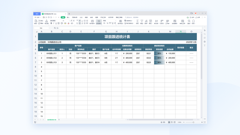Image resolution: width=240 pixels, height=135 pixels.
Task: Click the red font color A swatch
Action: [69, 23]
